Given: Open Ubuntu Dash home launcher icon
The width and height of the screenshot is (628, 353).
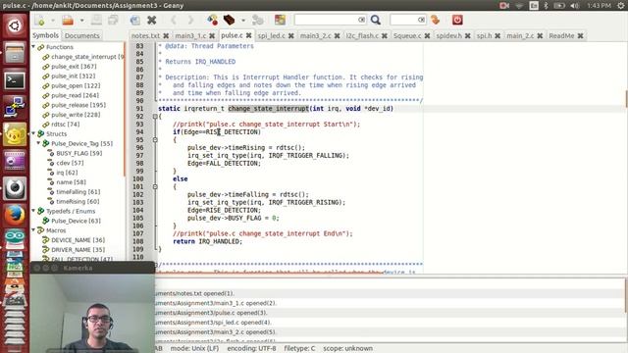Looking at the screenshot, I should pos(15,26).
